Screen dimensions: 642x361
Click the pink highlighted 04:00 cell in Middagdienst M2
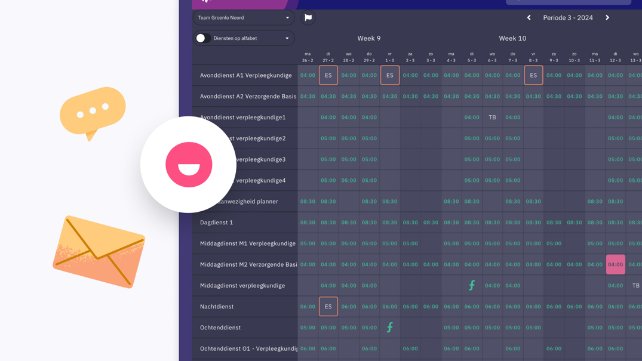tap(615, 264)
